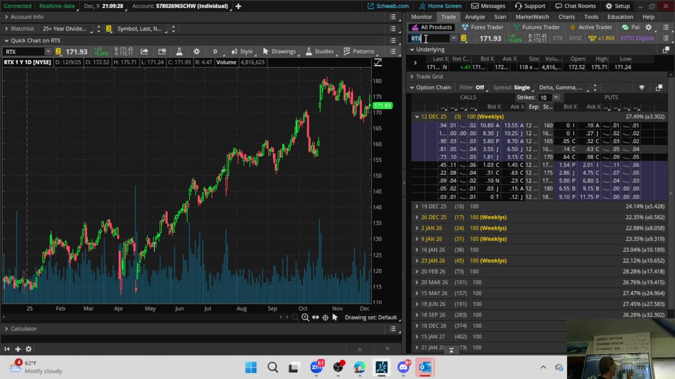Click the zoom-out magnifier under the chart
The height and width of the screenshot is (379, 675).
[295, 317]
